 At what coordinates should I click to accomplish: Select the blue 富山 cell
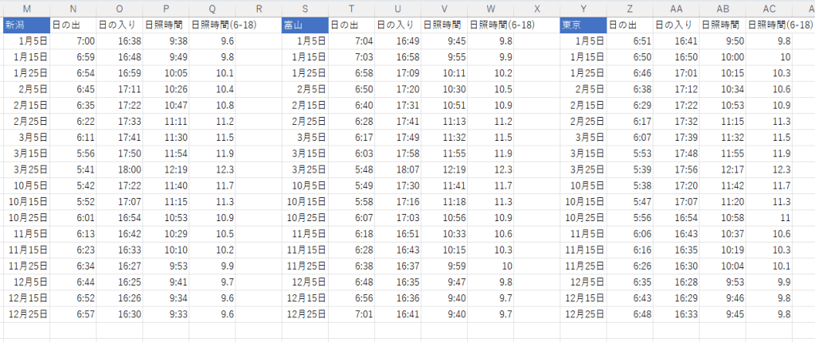(x=305, y=25)
